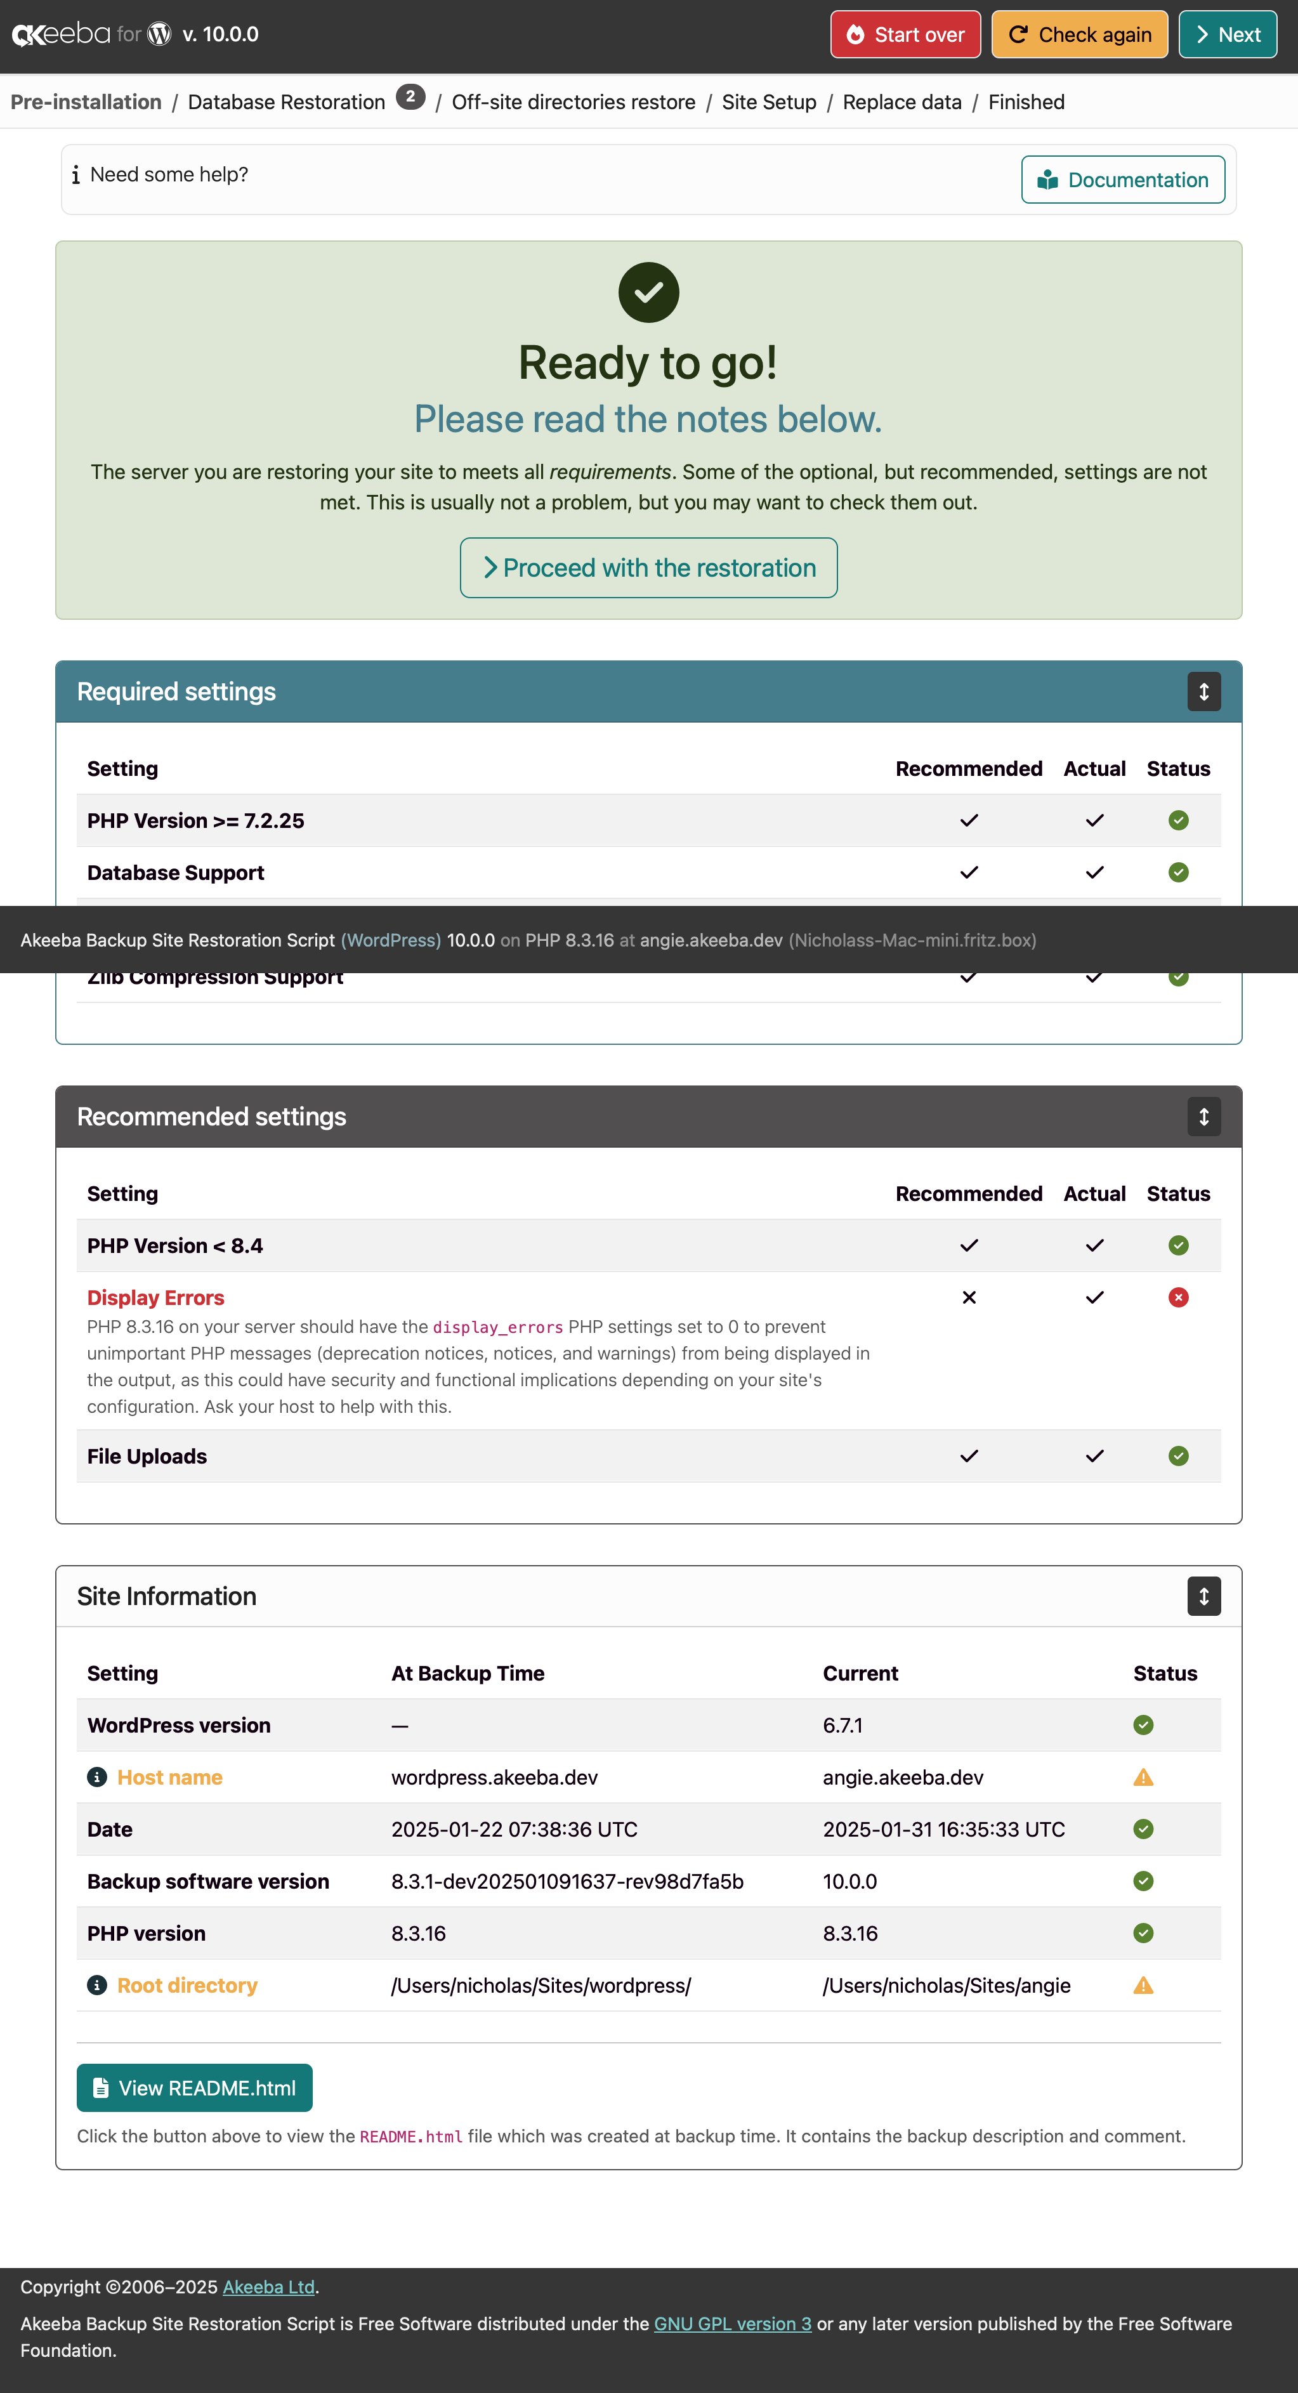Click the 2025-01-22 07:38:36 UTC date
This screenshot has height=2393, width=1298.
tap(515, 1829)
